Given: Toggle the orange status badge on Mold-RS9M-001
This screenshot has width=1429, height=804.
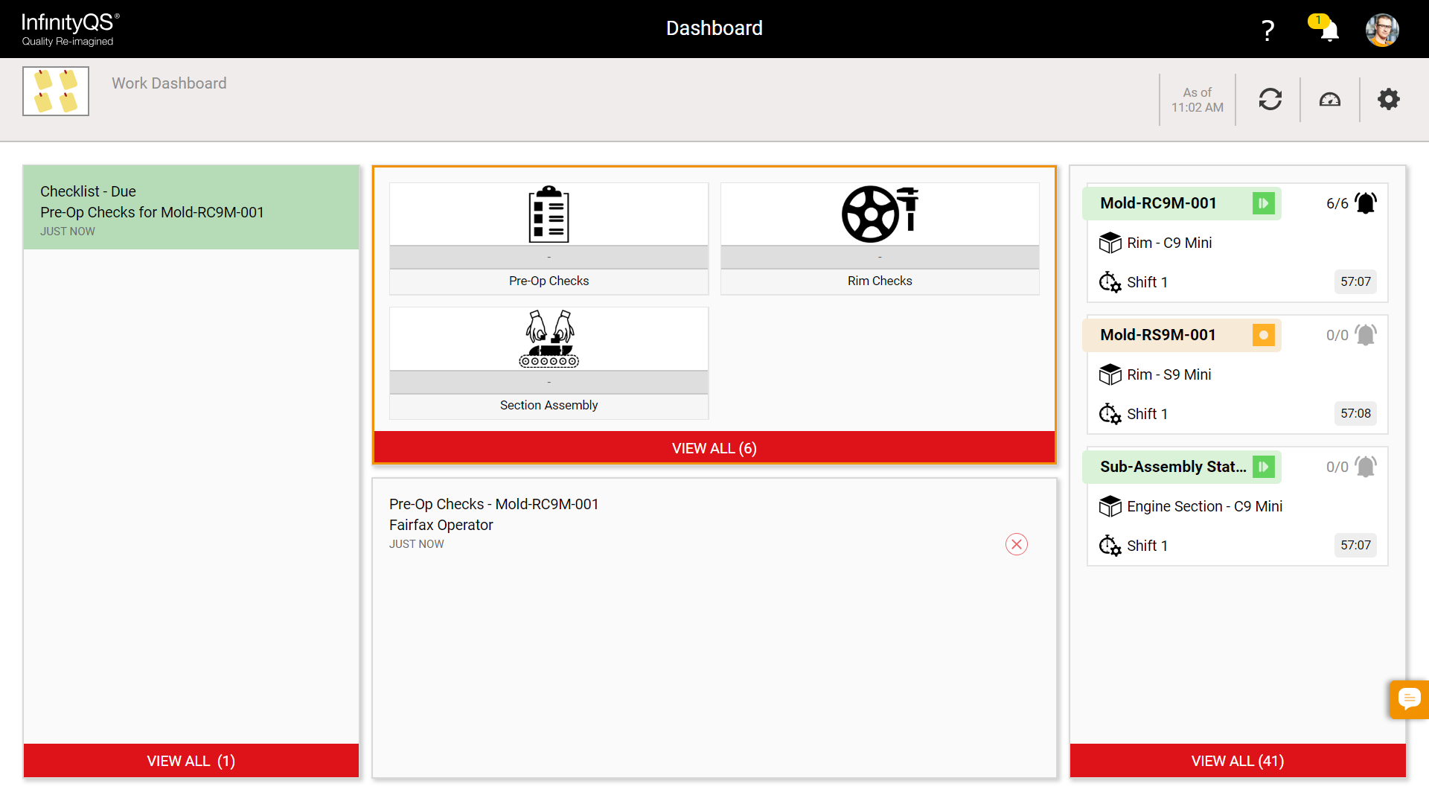Looking at the screenshot, I should [1264, 335].
